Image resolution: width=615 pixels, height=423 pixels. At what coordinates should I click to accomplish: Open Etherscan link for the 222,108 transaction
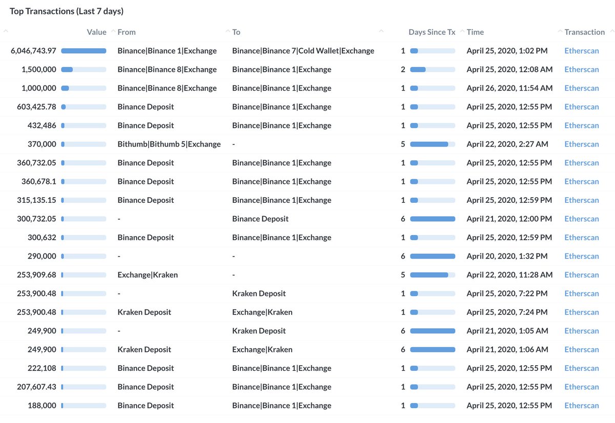[x=582, y=368]
